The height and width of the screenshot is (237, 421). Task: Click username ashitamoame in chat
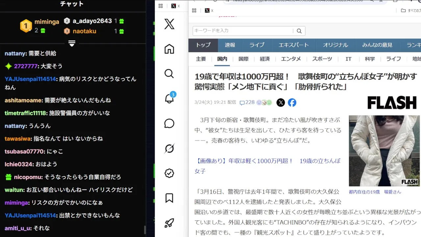[23, 100]
